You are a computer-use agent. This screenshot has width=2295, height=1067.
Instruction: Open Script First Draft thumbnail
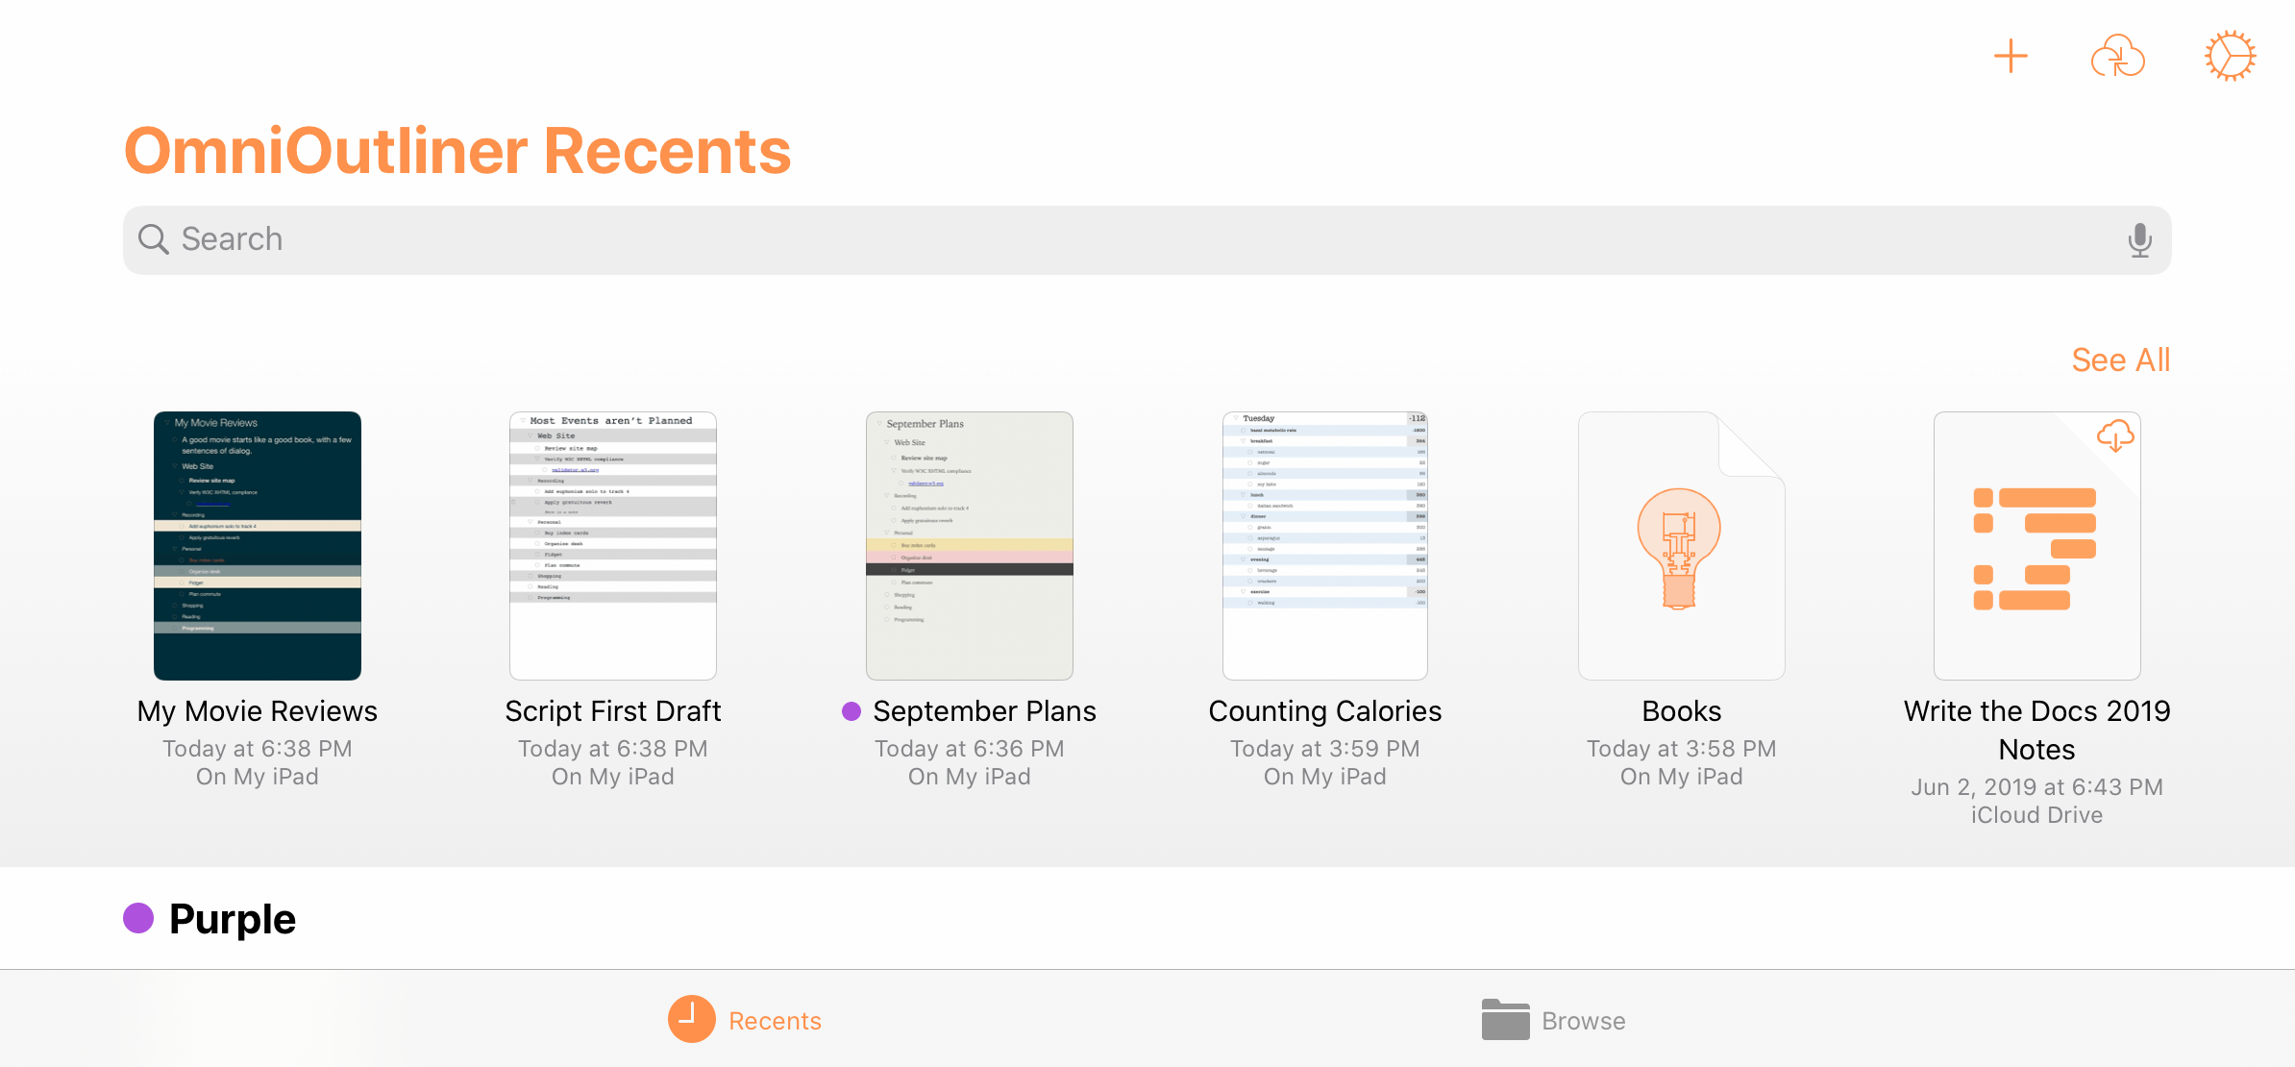click(613, 546)
